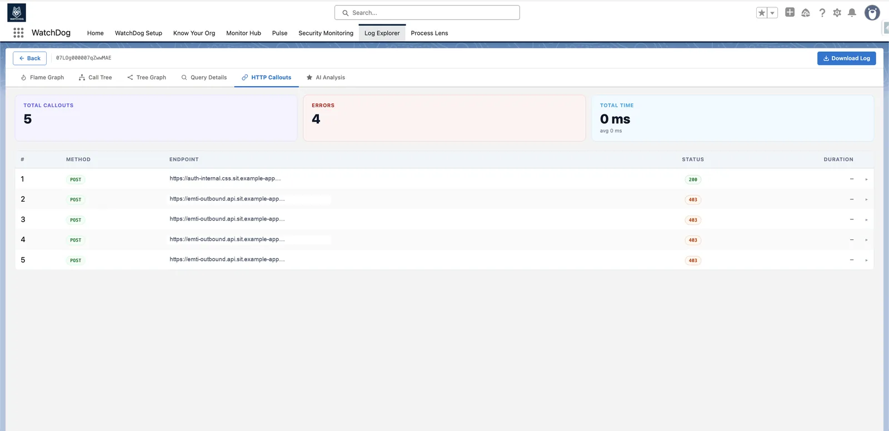The height and width of the screenshot is (431, 889).
Task: Switch to the Call Tree tab
Action: pyautogui.click(x=96, y=78)
